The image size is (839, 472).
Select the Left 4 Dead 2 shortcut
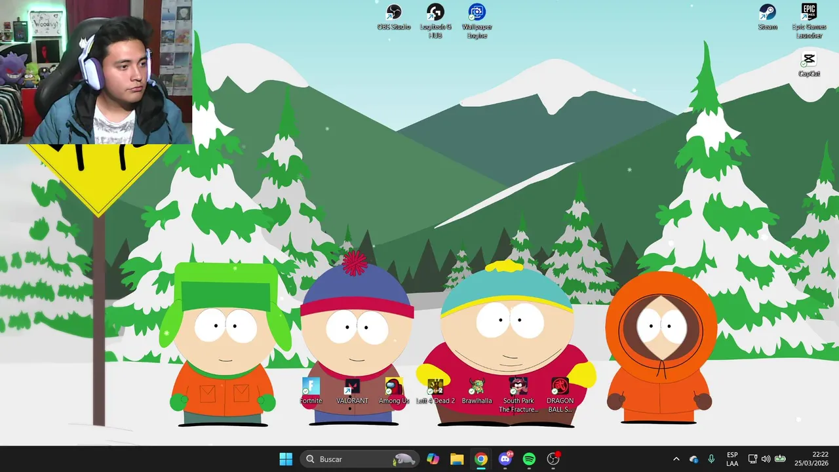tap(435, 391)
